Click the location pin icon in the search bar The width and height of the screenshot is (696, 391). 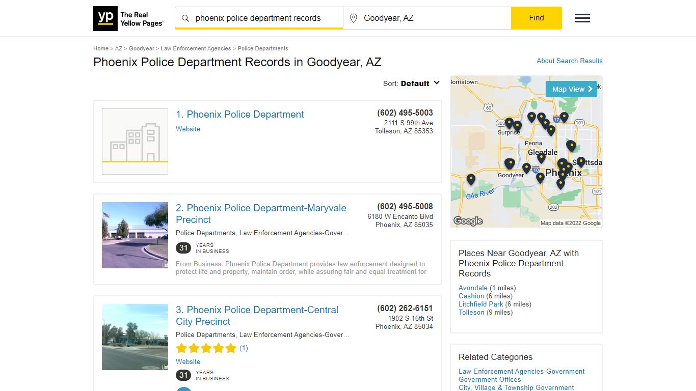click(x=354, y=18)
